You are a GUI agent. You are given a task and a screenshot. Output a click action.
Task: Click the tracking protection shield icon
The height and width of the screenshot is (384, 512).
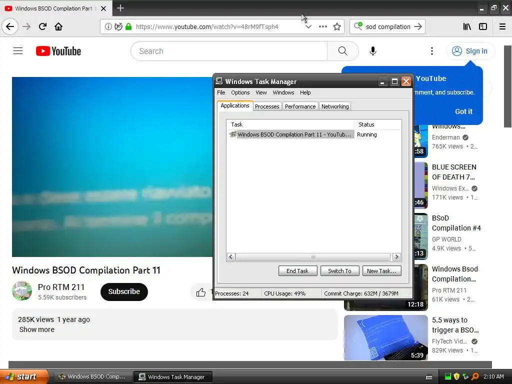pyautogui.click(x=118, y=27)
